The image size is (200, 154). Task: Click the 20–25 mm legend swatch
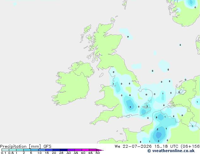pyautogui.click(x=56, y=150)
